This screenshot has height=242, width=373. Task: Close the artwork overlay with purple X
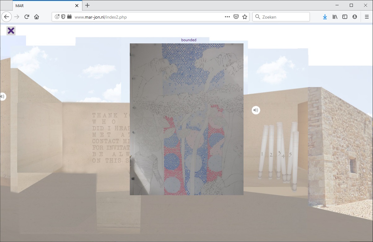[11, 31]
